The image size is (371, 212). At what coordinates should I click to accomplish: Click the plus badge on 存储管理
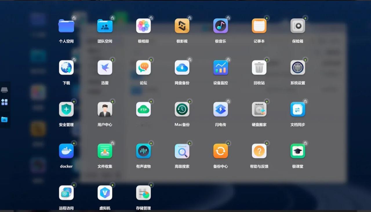click(x=151, y=185)
